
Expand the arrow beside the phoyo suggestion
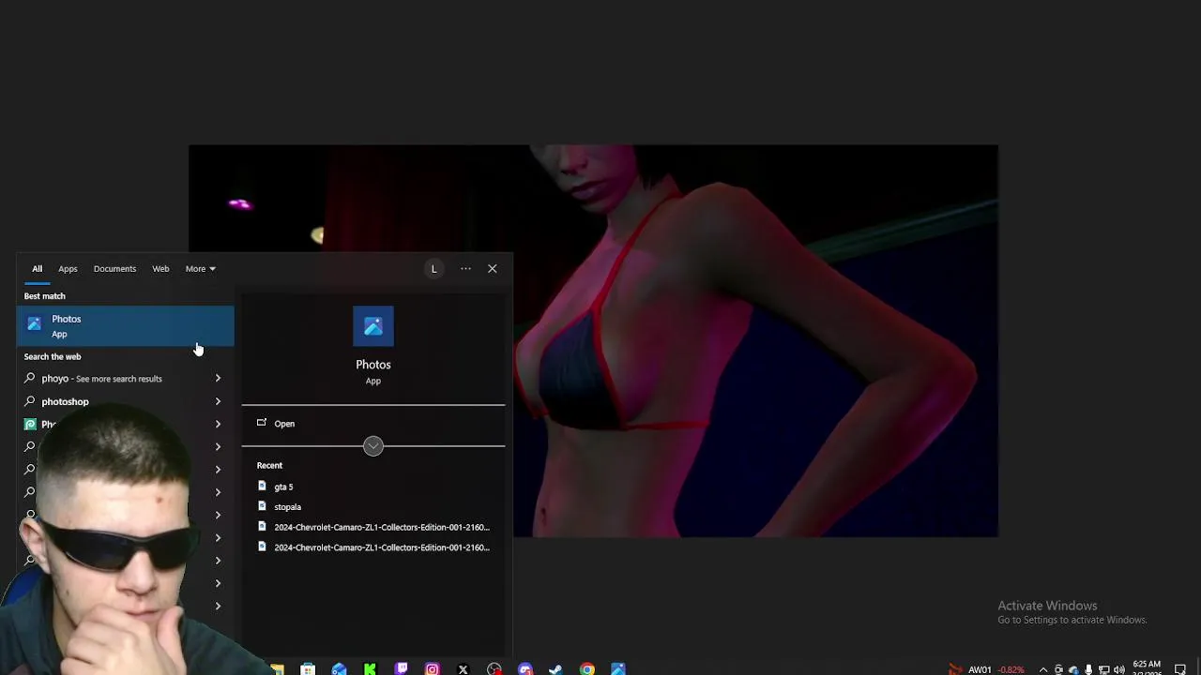pos(218,379)
